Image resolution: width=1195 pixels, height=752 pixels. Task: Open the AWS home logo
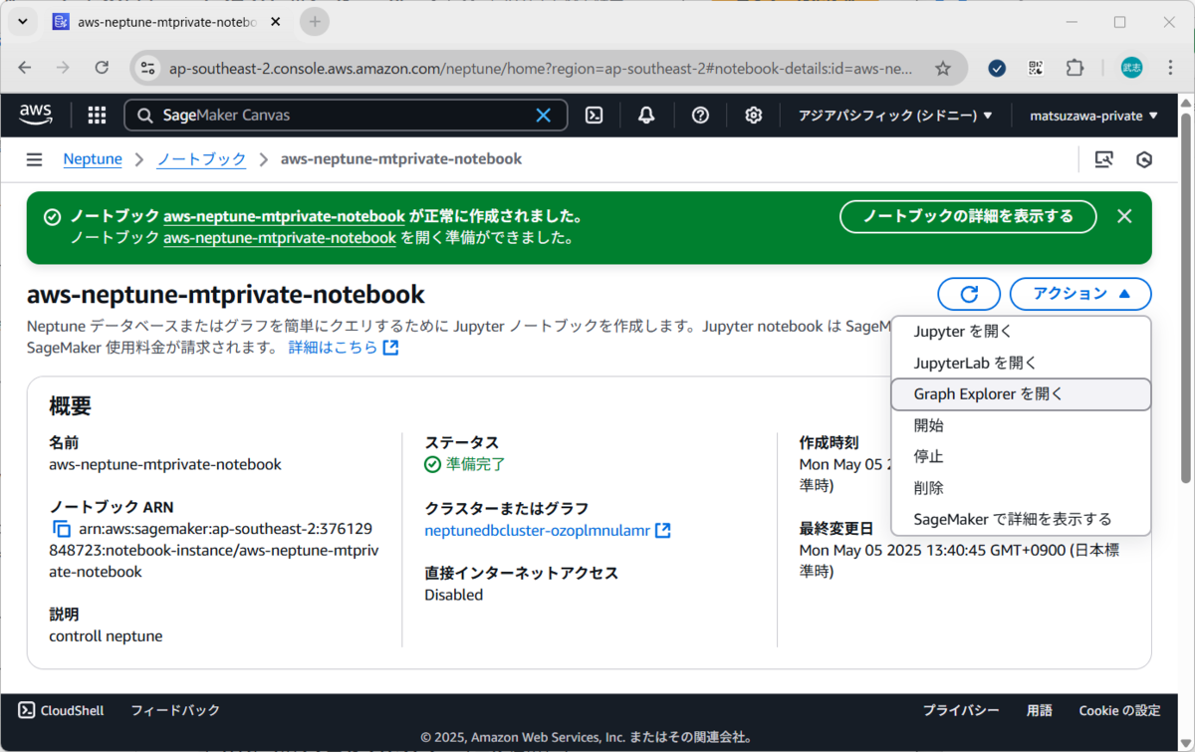(x=37, y=116)
